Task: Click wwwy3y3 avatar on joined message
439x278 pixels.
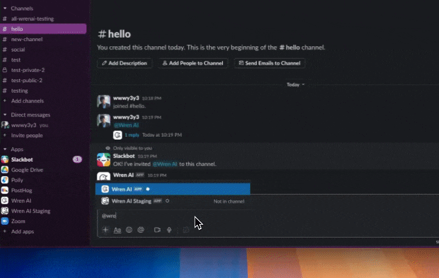Action: pyautogui.click(x=104, y=102)
